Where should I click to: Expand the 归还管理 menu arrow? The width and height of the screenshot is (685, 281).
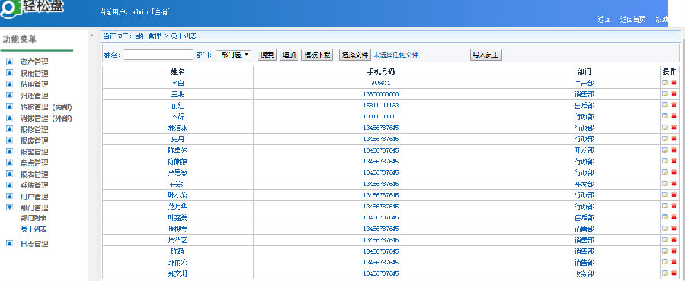click(9, 96)
